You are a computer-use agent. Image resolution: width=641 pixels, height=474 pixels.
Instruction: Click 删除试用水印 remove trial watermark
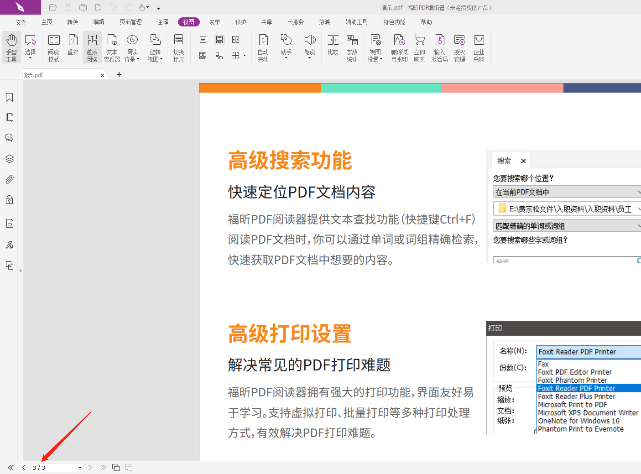[x=399, y=47]
